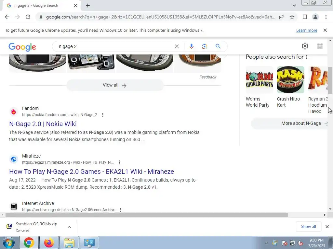Open the tab search dropdown
This screenshot has height=249, width=333.
pyautogui.click(x=294, y=6)
